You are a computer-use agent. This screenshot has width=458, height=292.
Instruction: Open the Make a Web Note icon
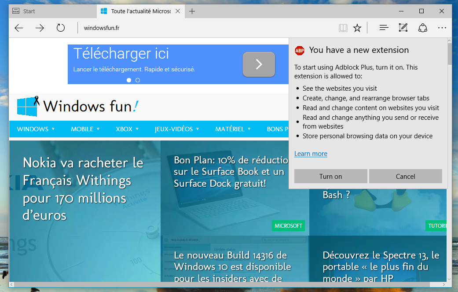(403, 28)
